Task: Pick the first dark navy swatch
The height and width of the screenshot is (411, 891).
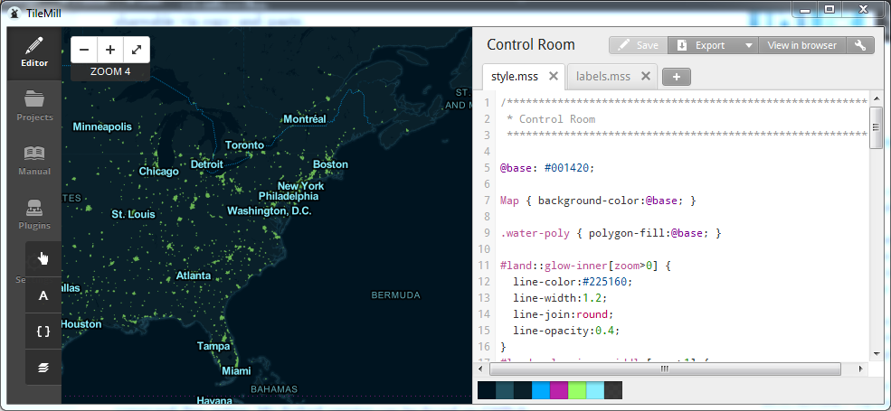Action: [x=487, y=390]
